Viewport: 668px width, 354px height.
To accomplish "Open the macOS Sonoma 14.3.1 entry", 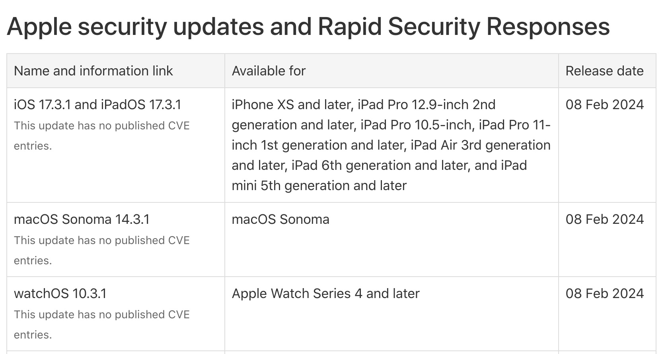I will (82, 219).
